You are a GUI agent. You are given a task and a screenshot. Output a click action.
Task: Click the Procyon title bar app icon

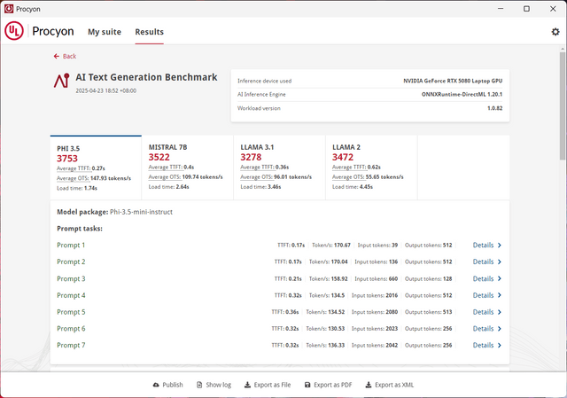pyautogui.click(x=9, y=9)
